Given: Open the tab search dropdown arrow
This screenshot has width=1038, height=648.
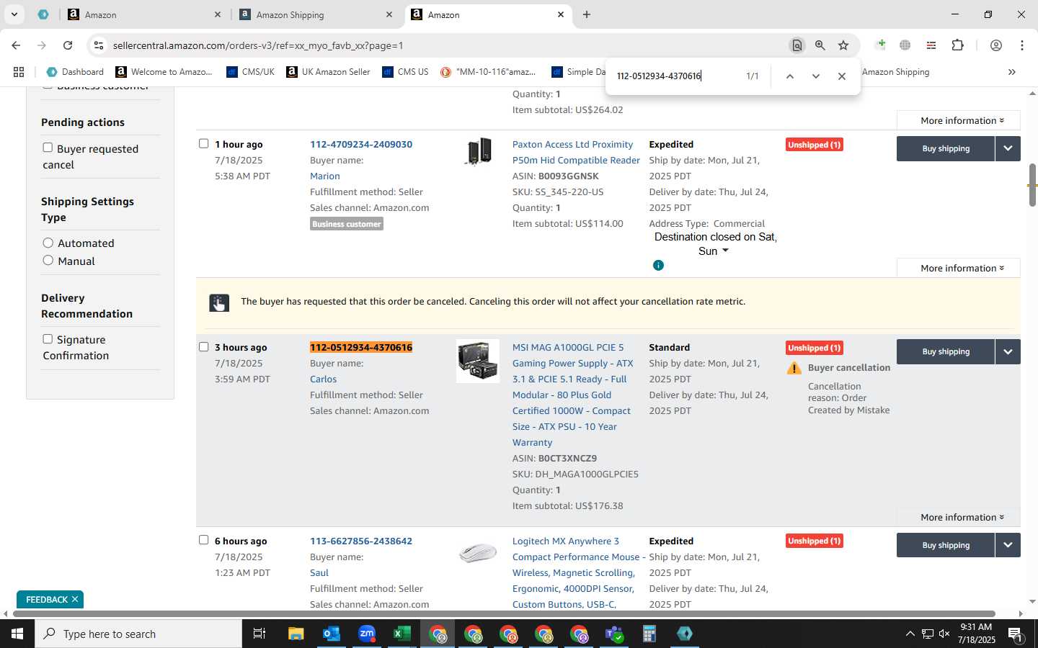Looking at the screenshot, I should click(x=14, y=14).
